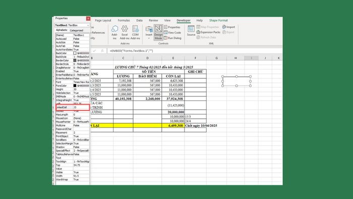Expand the Insert controls dropdown
The image size is (353, 199).
[149, 33]
